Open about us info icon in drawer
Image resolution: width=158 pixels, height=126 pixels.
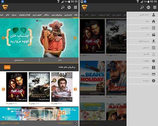(x=154, y=81)
